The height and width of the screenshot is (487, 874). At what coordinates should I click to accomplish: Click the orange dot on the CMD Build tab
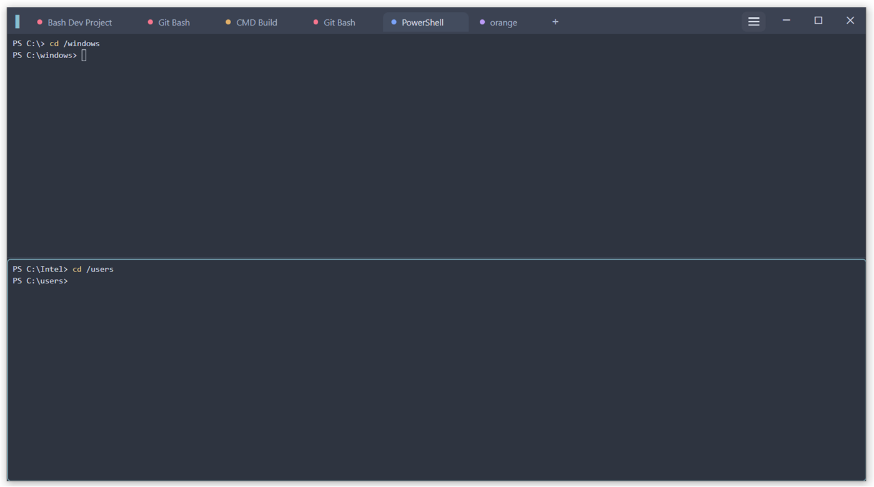pyautogui.click(x=228, y=22)
